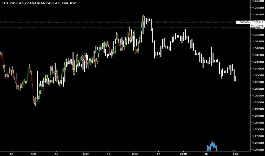Viewport: 265px width, 156px height.
Task: Click the 'Oct' date label on time axis
Action: click(x=34, y=154)
